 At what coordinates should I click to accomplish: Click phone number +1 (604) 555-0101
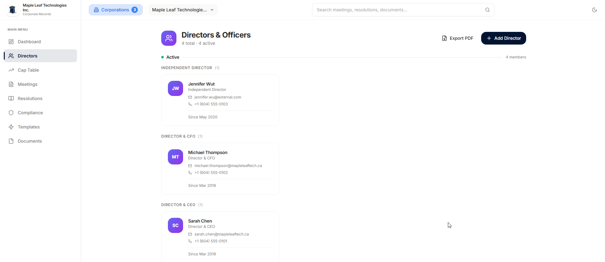click(211, 241)
